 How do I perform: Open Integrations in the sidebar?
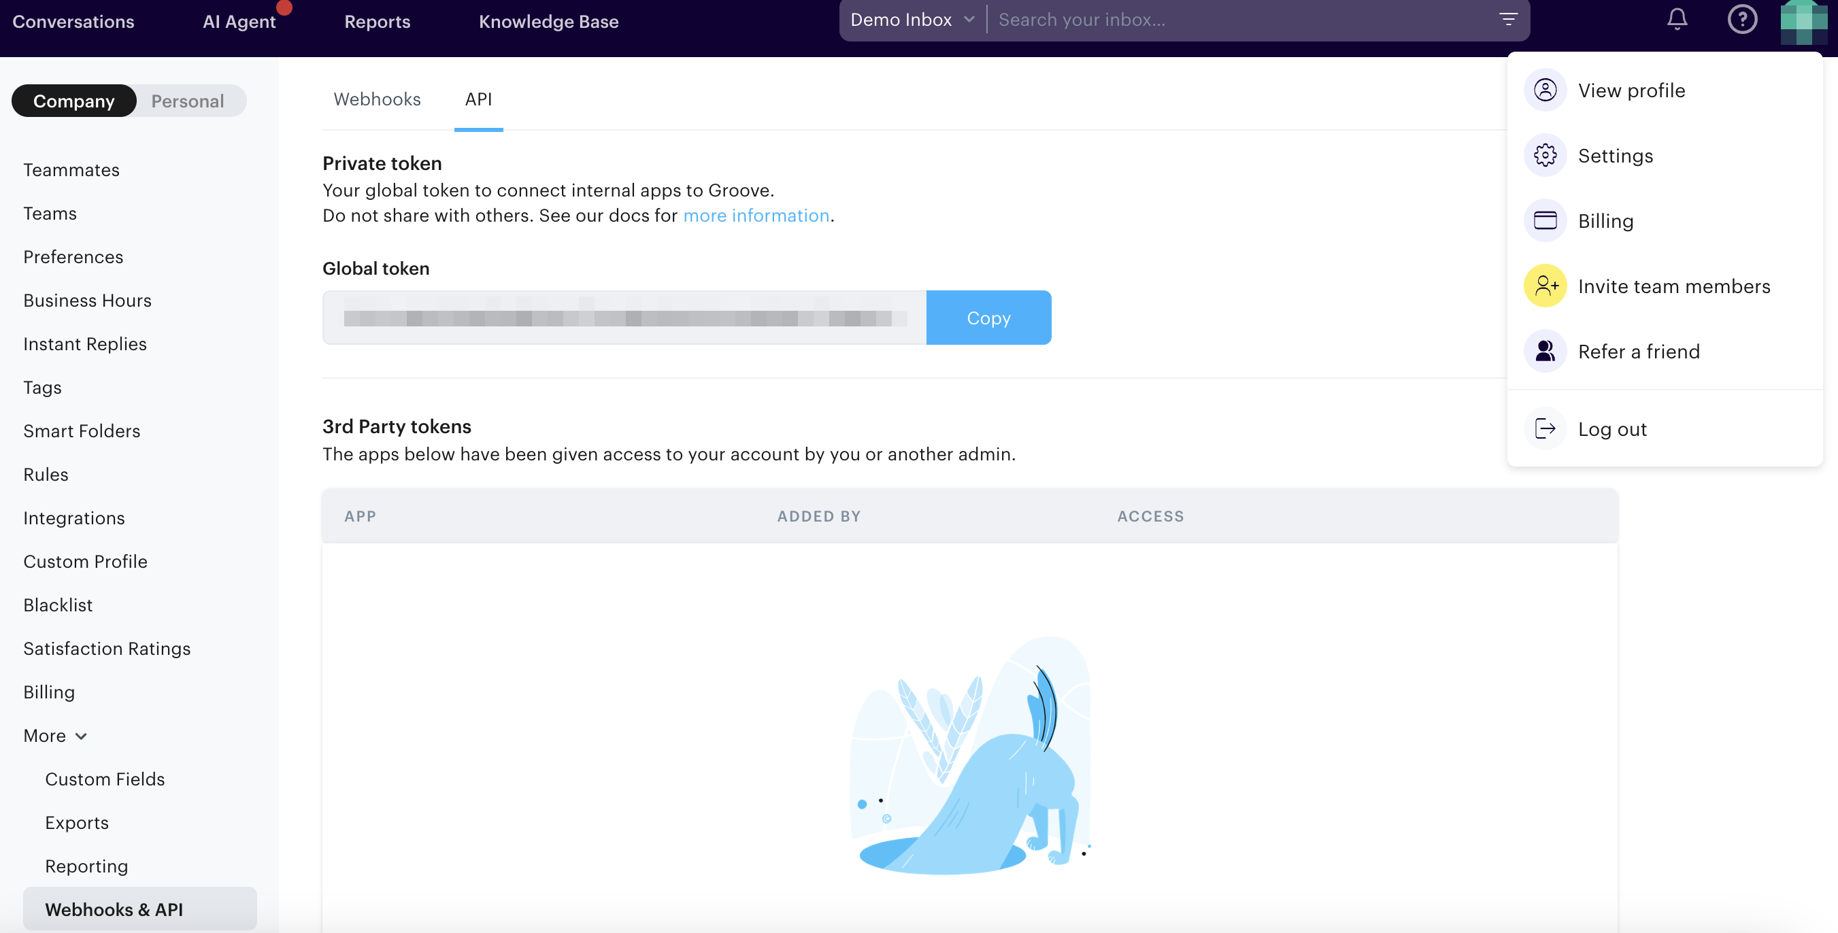click(74, 518)
